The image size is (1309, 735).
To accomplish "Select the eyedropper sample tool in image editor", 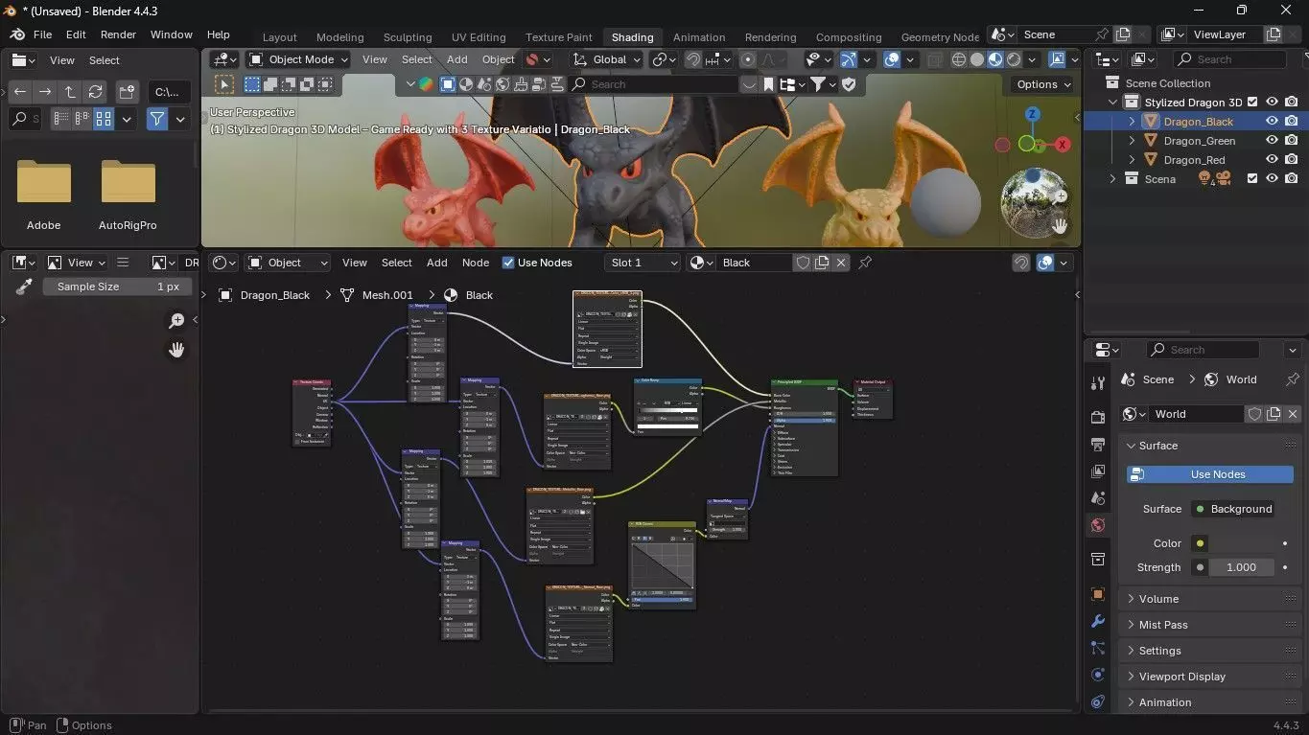I will 25,287.
